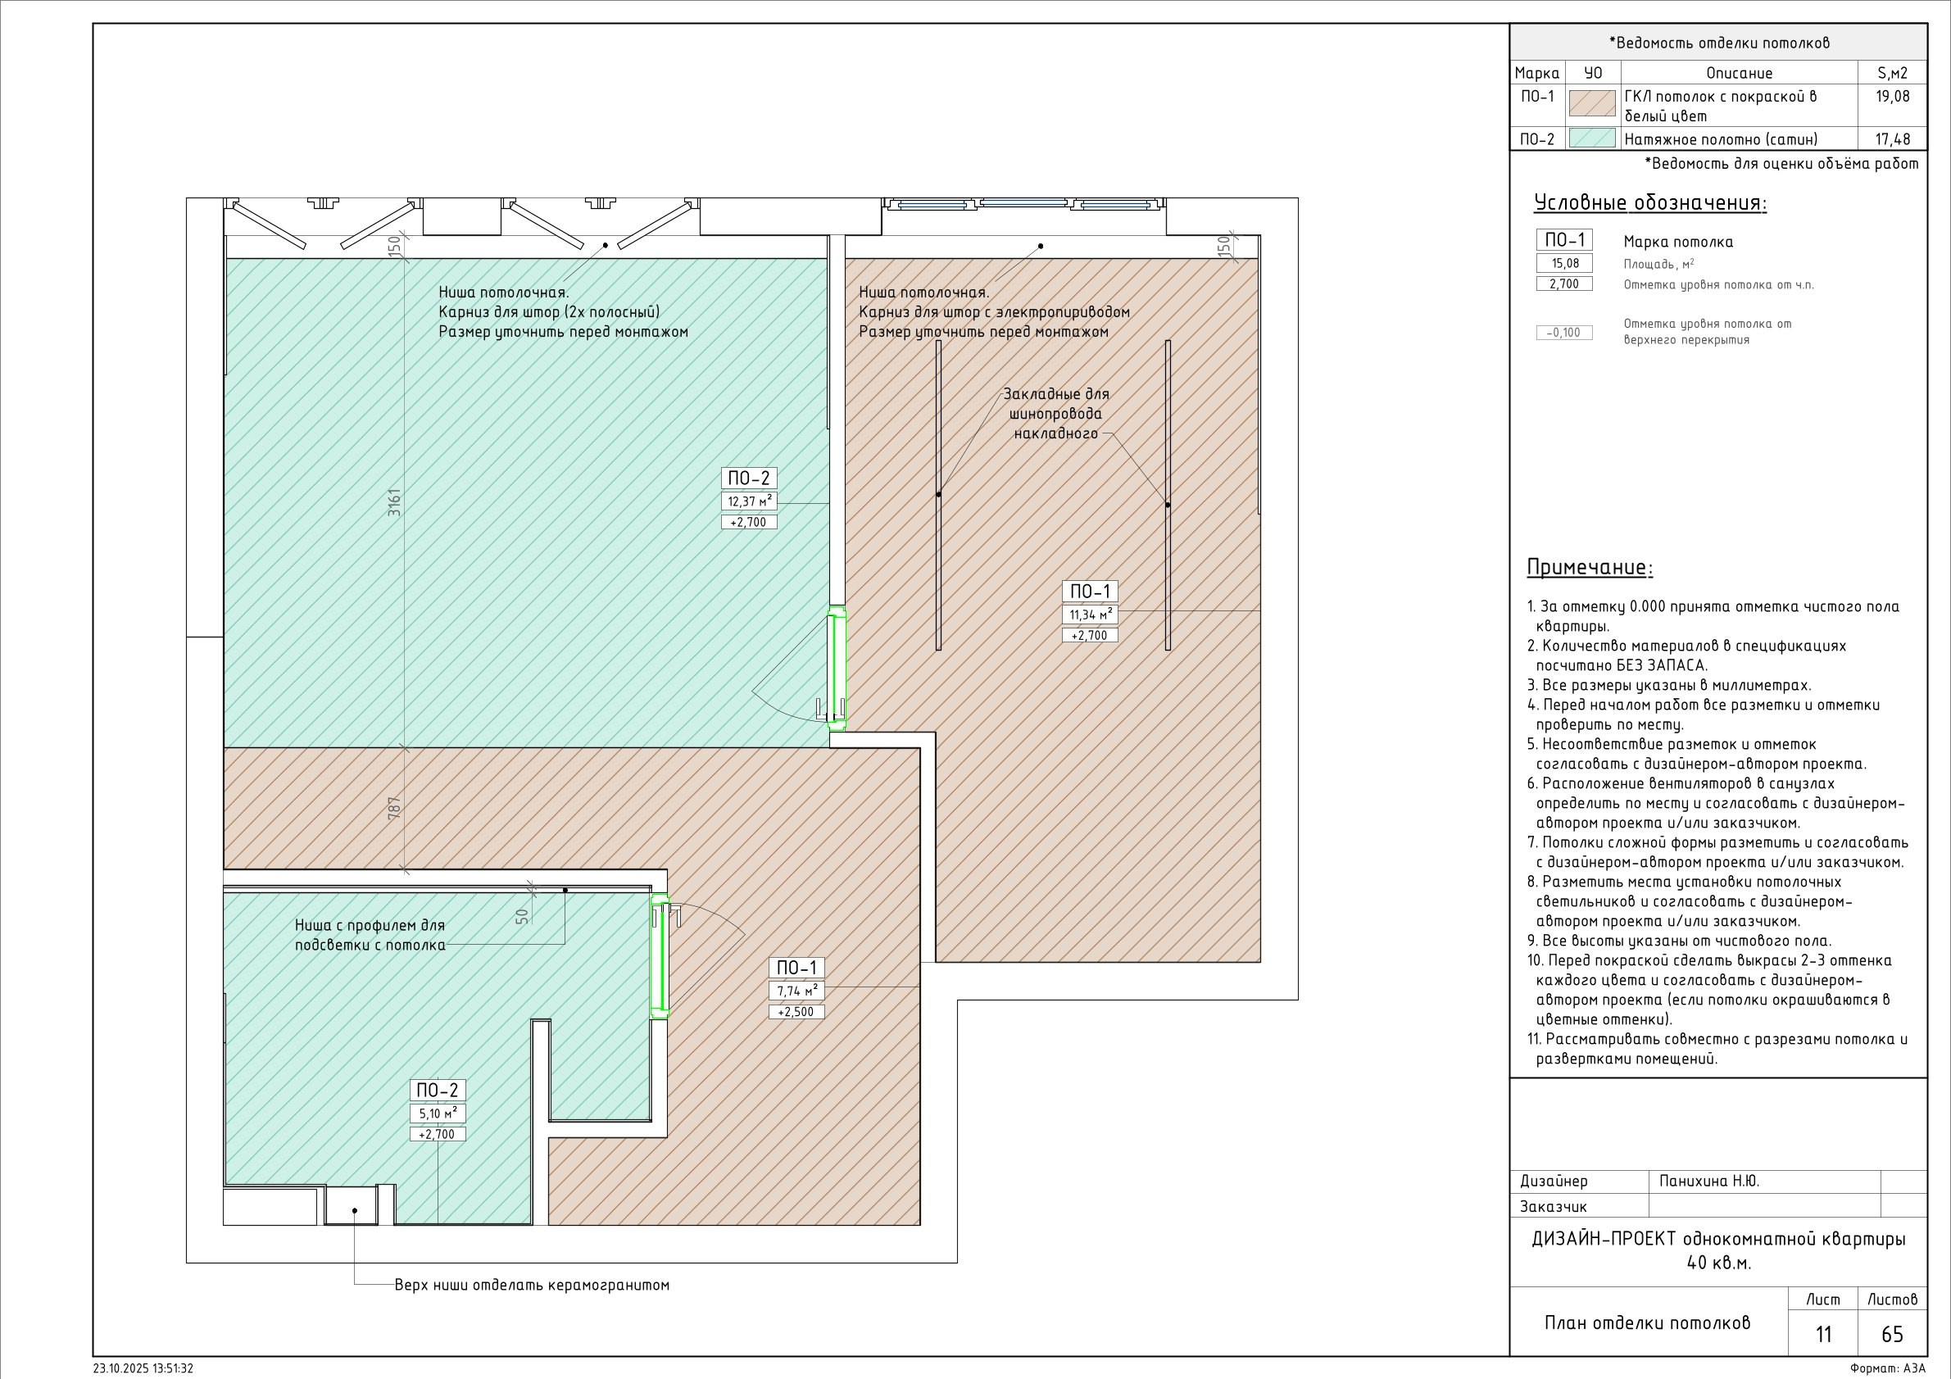
Task: Click the 'Условные обозначения' legend heading
Action: [1650, 203]
